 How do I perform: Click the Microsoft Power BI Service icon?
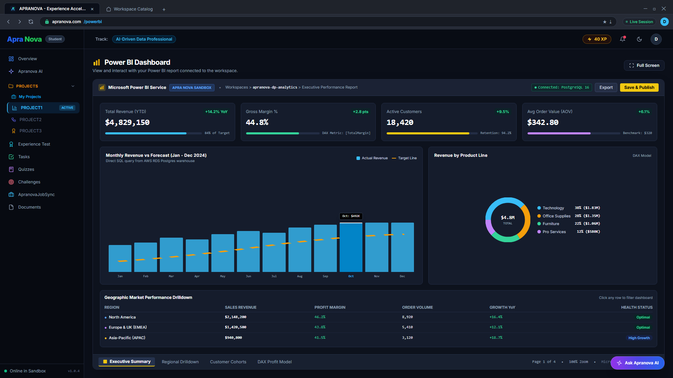[x=102, y=87]
